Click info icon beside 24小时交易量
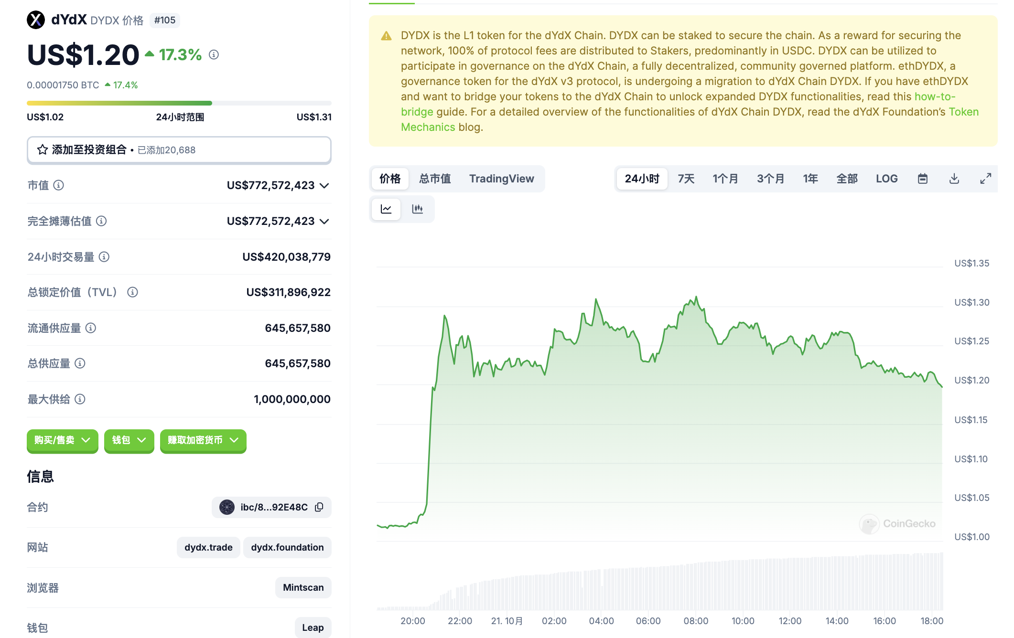 pyautogui.click(x=104, y=257)
